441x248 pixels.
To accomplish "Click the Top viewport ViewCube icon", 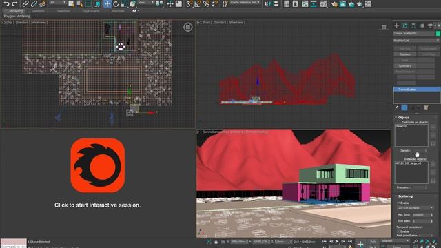I will click(188, 28).
